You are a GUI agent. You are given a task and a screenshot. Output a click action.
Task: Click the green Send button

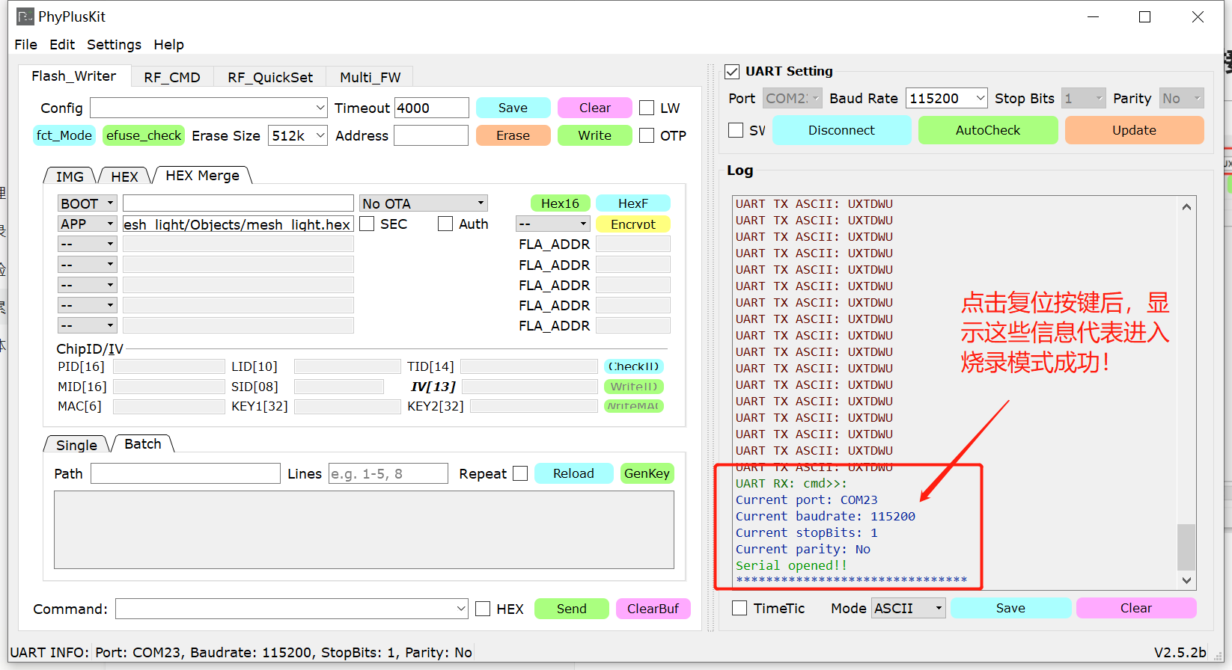tap(572, 609)
